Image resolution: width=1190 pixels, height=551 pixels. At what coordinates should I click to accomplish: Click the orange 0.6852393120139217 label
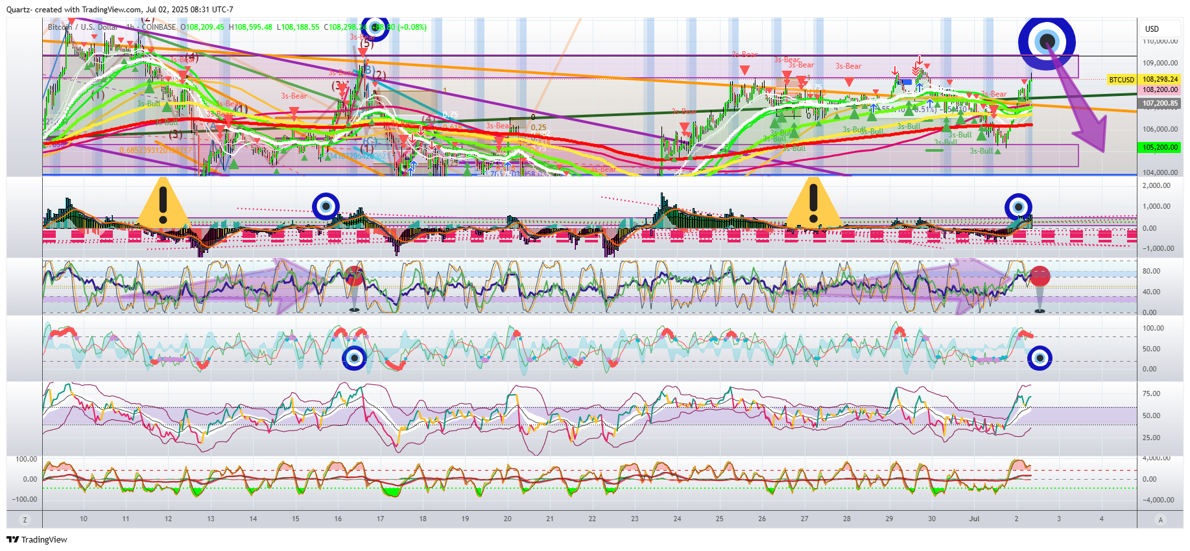click(x=156, y=150)
